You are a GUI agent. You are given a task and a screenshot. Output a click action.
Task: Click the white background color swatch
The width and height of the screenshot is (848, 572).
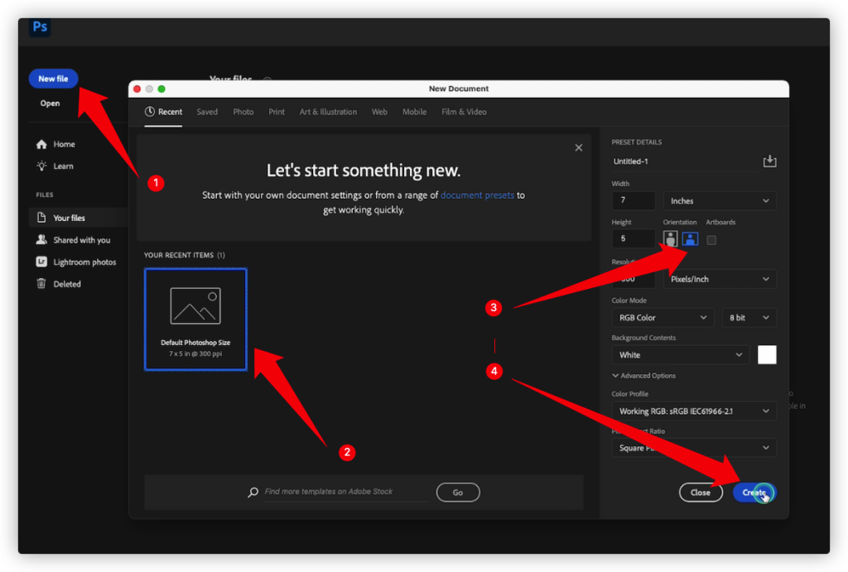pyautogui.click(x=766, y=354)
